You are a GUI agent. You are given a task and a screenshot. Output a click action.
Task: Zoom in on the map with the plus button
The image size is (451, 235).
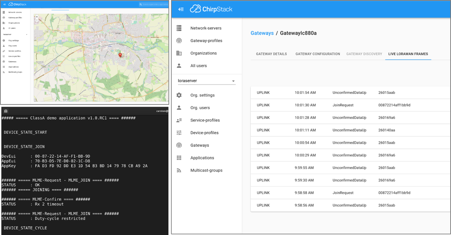pyautogui.click(x=37, y=17)
